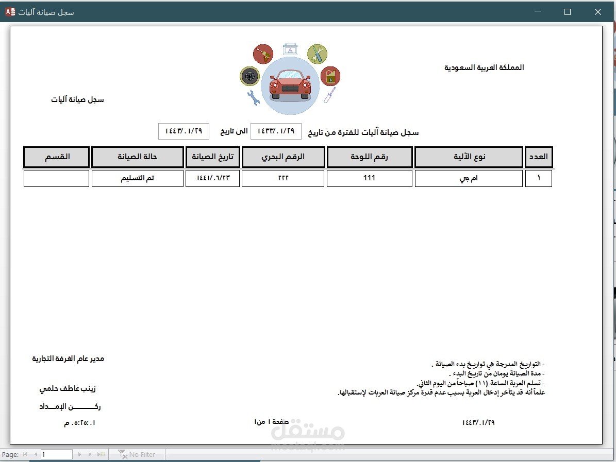Click the تاريخ الصيانة column header
Viewport: 616px width, 462px height.
(212, 157)
